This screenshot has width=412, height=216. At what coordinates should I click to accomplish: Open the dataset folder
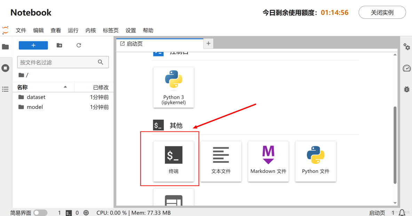tap(36, 97)
